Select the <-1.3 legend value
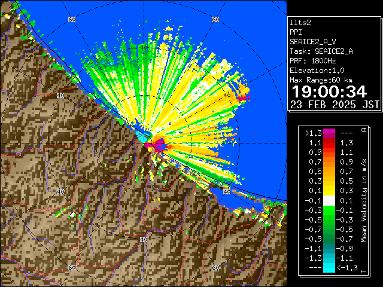Viewport: 383px width, 287px height. [x=347, y=267]
